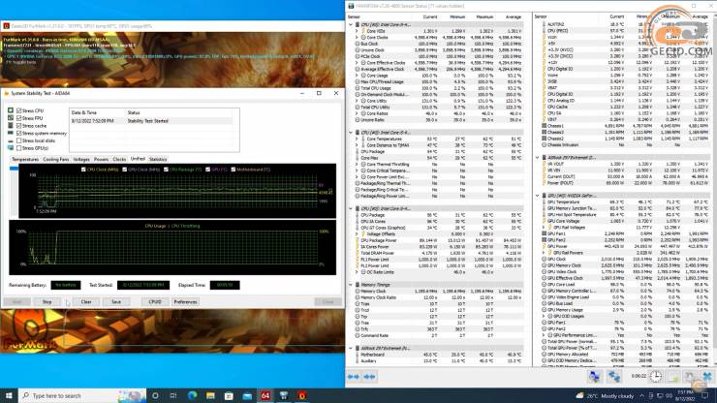Click the HWiNFO connected computers network icon
Screen dimensions: 717x403
point(614,377)
